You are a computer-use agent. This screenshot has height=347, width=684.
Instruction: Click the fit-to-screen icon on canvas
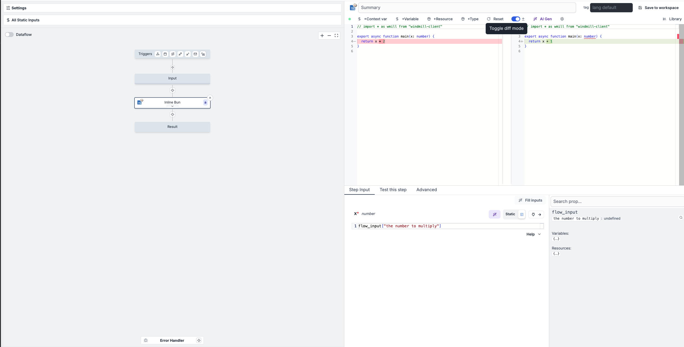click(x=336, y=36)
